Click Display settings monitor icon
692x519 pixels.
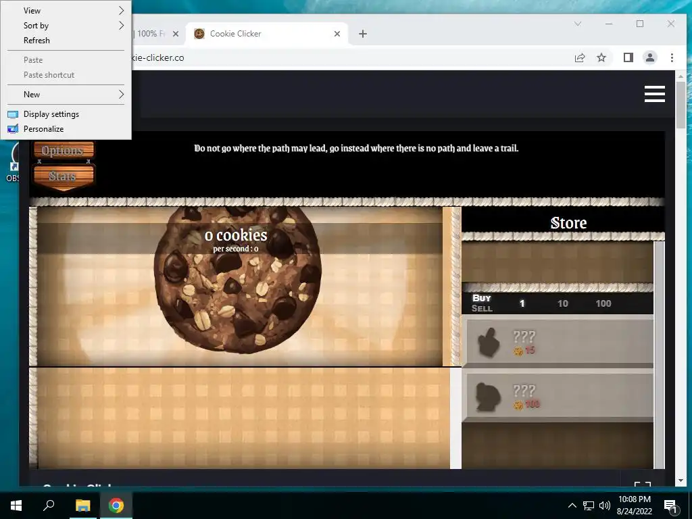coord(13,114)
